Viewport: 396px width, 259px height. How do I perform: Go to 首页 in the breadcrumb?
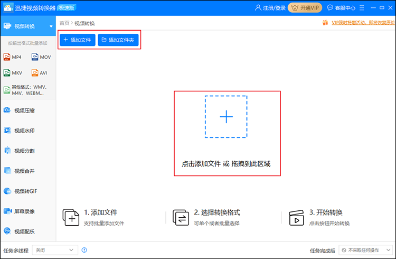(64, 23)
